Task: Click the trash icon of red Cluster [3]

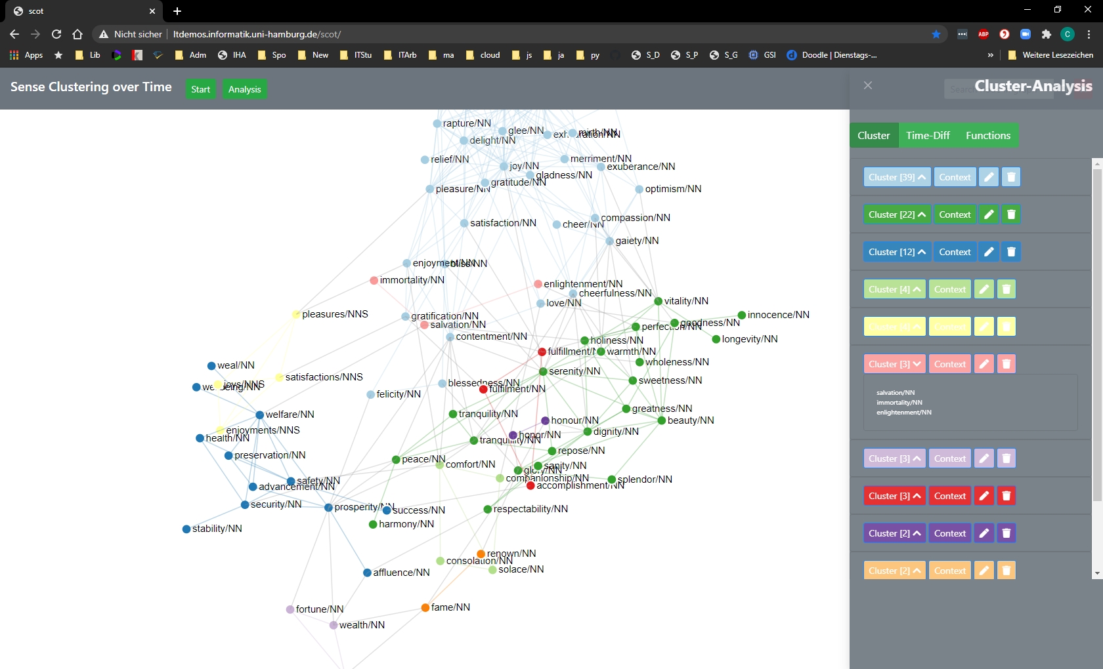Action: (x=1006, y=496)
